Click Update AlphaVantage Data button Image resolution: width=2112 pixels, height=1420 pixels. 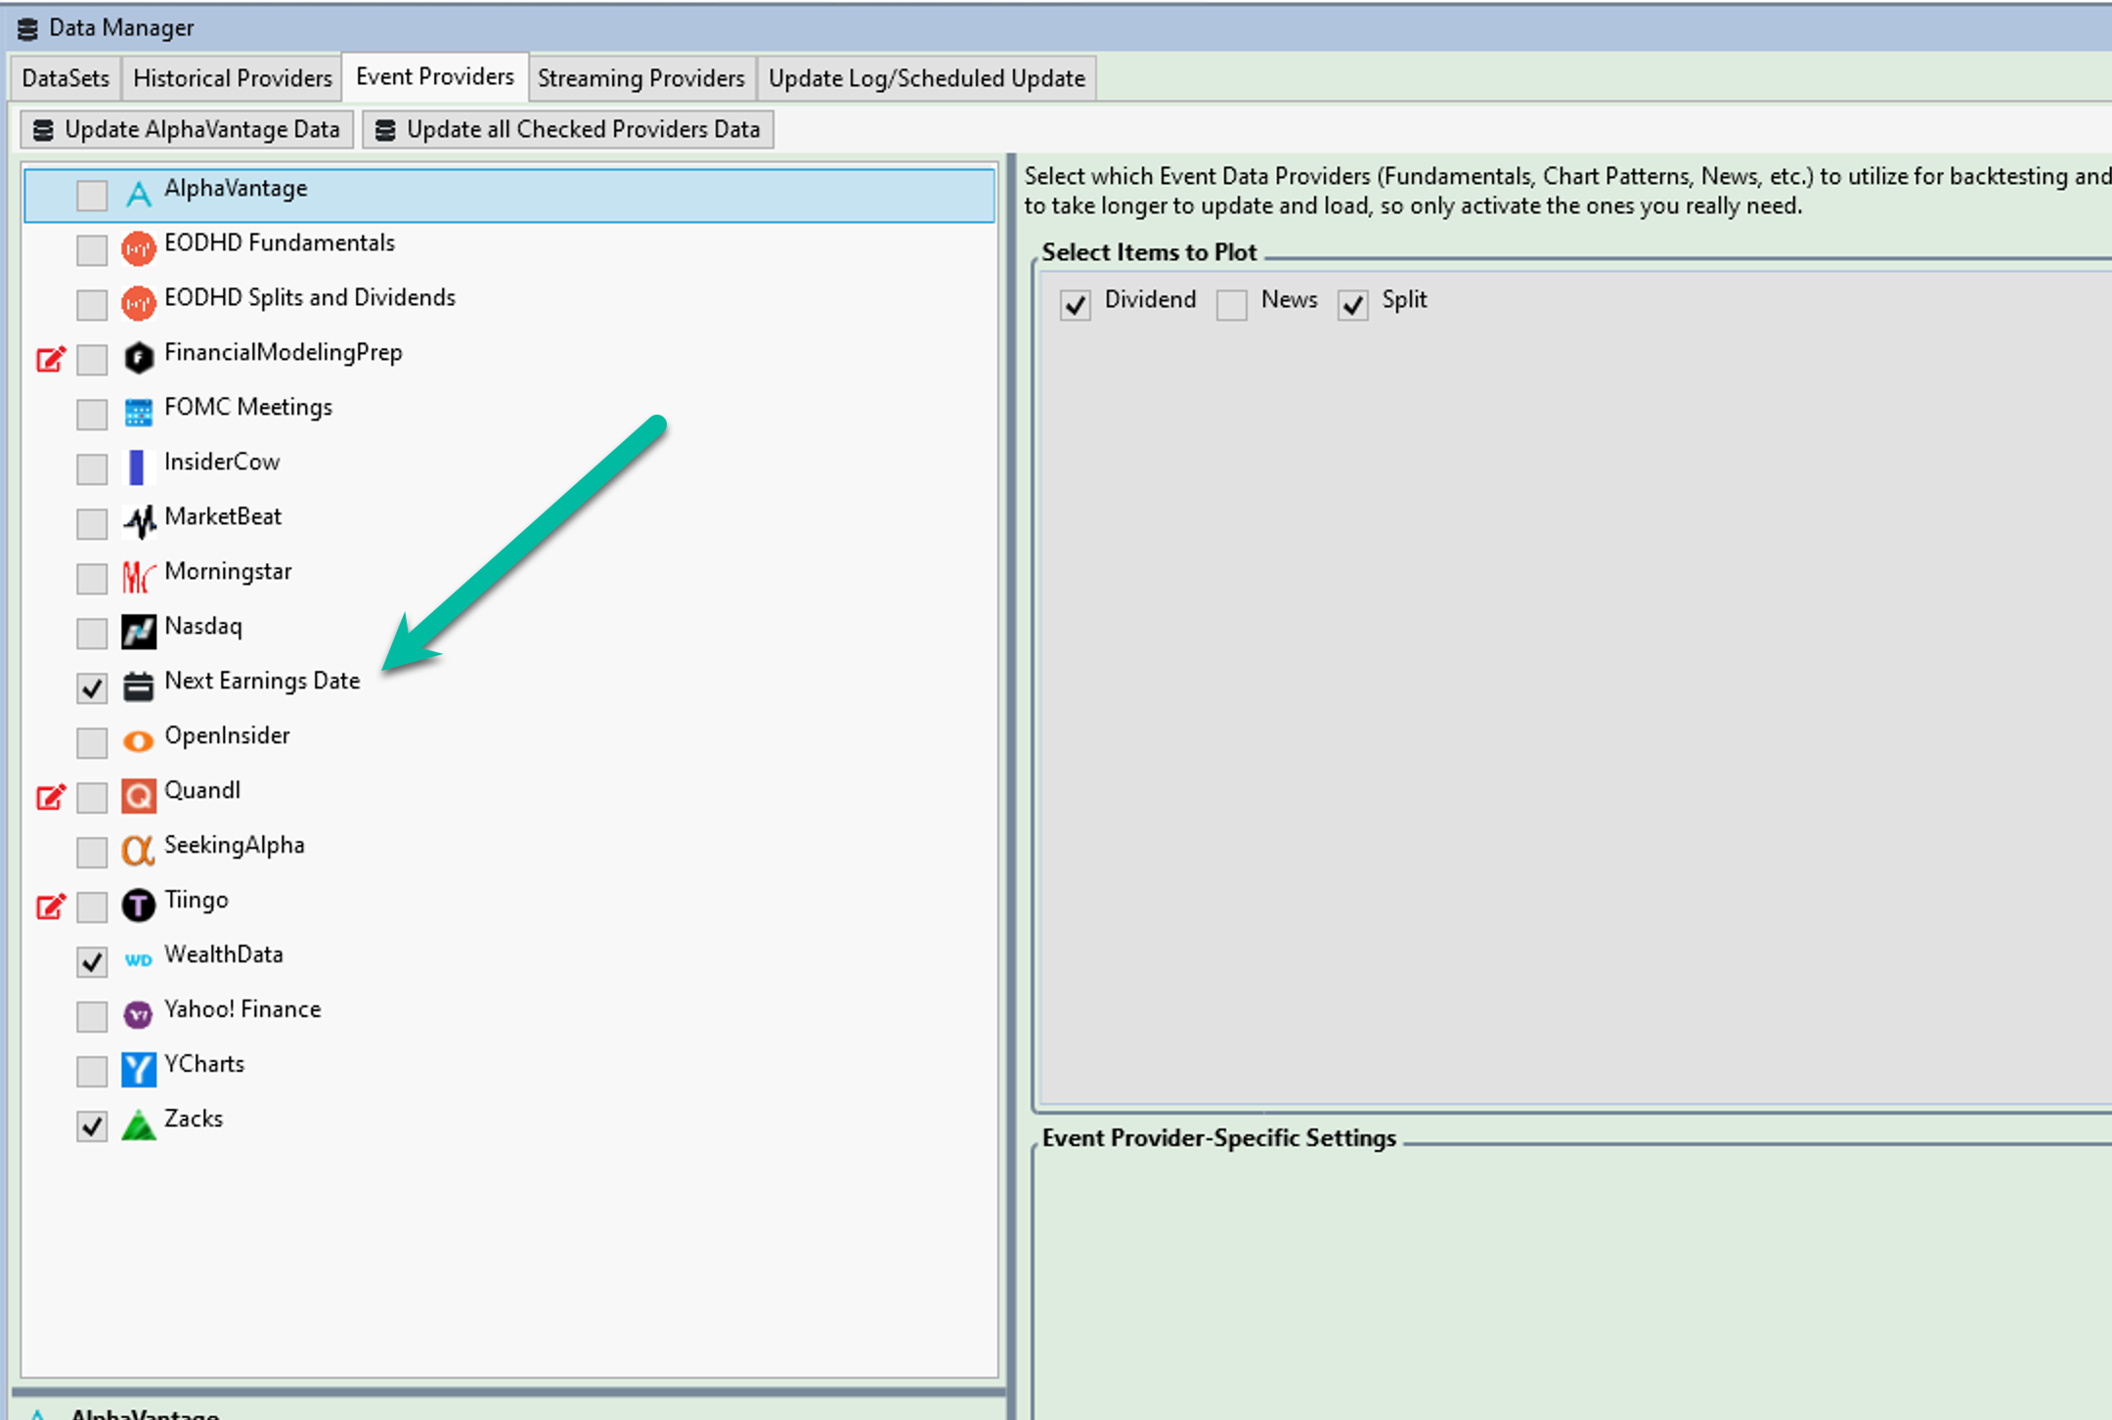point(187,129)
